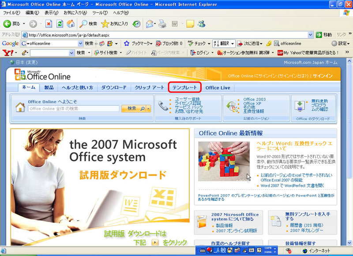Click the Office download monitor icon
This screenshot has height=256, width=353.
[x=300, y=106]
